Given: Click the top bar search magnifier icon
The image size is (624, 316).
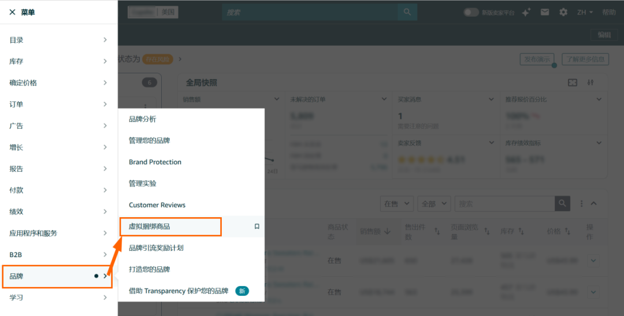Looking at the screenshot, I should (x=407, y=12).
